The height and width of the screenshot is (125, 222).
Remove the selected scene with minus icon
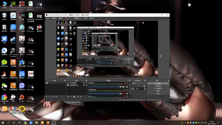(x=50, y=97)
